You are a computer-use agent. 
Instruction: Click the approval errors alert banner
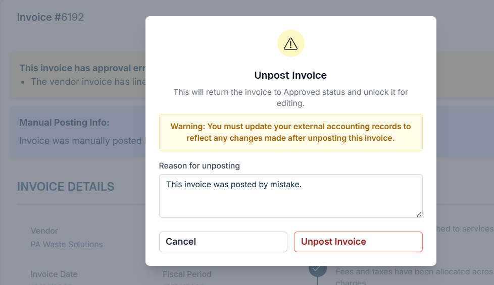point(78,75)
